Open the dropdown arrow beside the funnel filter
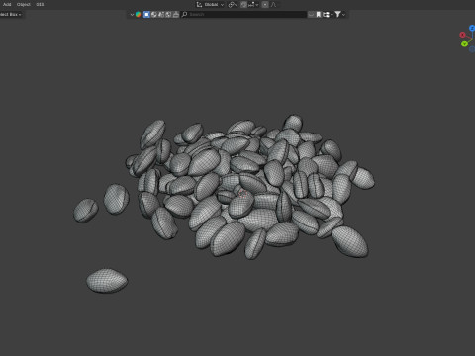Viewport: 475px width, 356px height. click(x=344, y=15)
